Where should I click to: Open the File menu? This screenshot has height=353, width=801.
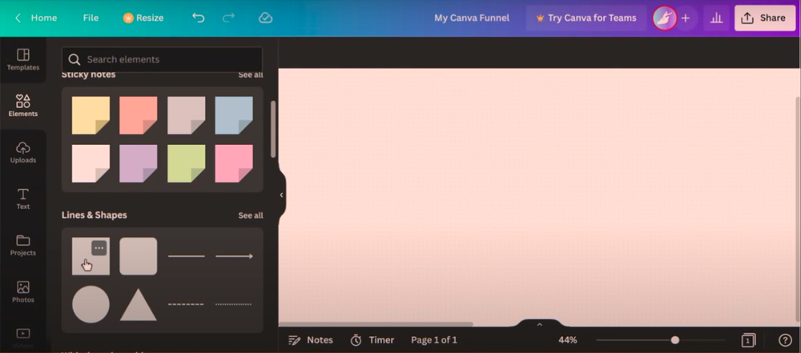pos(91,18)
